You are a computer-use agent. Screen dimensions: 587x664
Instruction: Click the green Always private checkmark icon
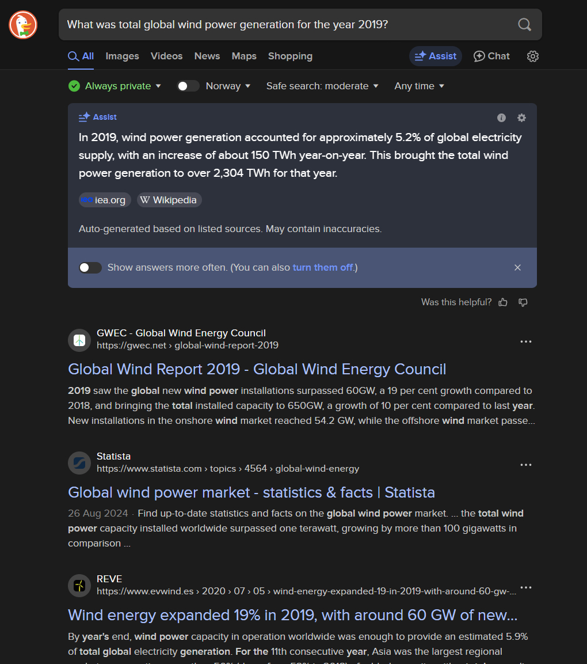[x=74, y=86]
